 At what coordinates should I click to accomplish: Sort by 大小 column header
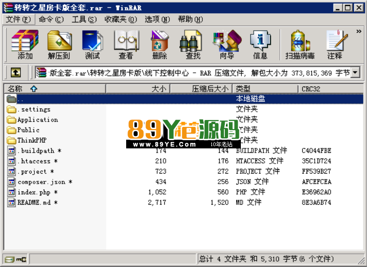click(138, 89)
